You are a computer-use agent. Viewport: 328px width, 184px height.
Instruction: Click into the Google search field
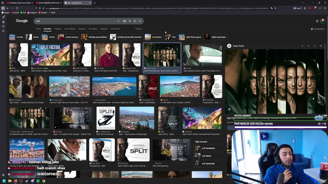[x=76, y=21]
